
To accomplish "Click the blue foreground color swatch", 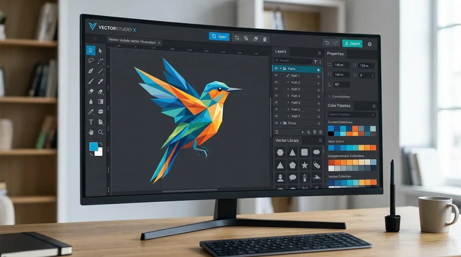I will (x=93, y=146).
